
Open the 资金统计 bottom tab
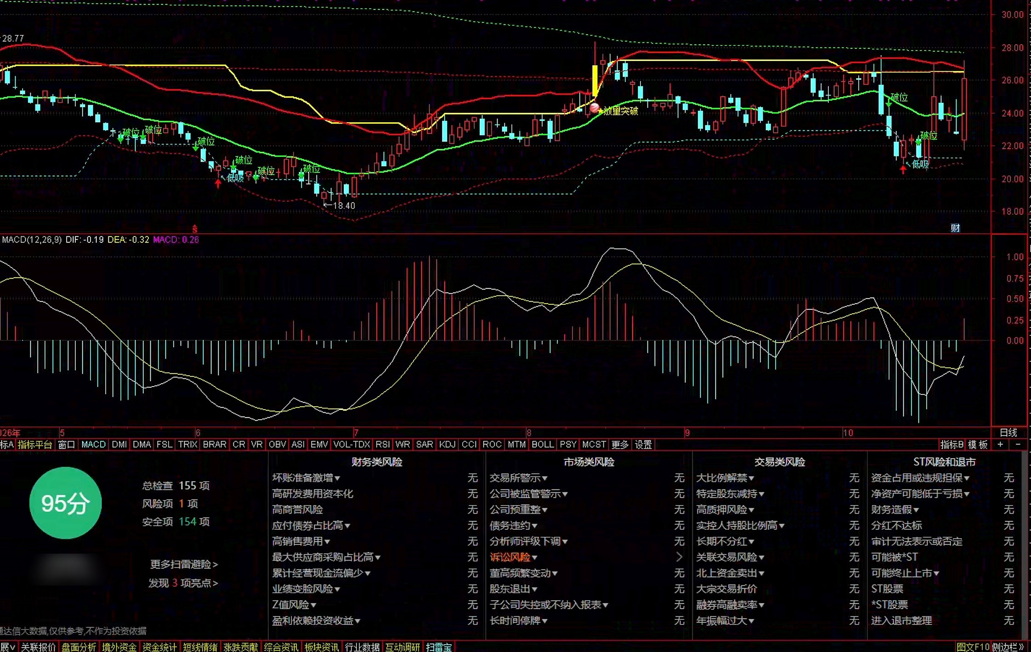[159, 647]
